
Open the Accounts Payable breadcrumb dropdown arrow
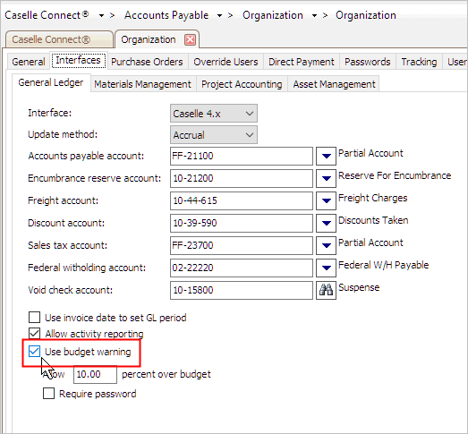coord(219,15)
